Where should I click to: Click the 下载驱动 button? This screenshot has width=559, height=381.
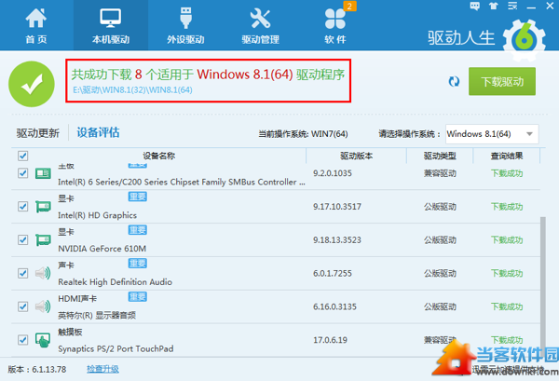[x=502, y=82]
